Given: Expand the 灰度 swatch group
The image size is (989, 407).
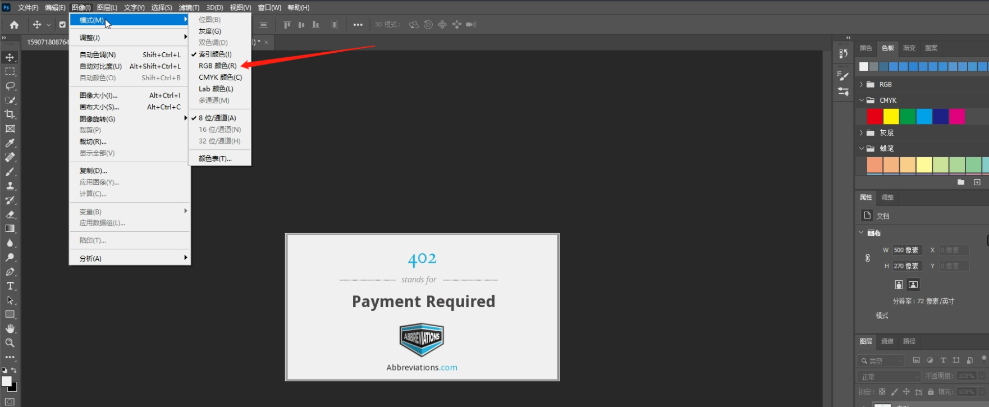Looking at the screenshot, I should [x=862, y=132].
